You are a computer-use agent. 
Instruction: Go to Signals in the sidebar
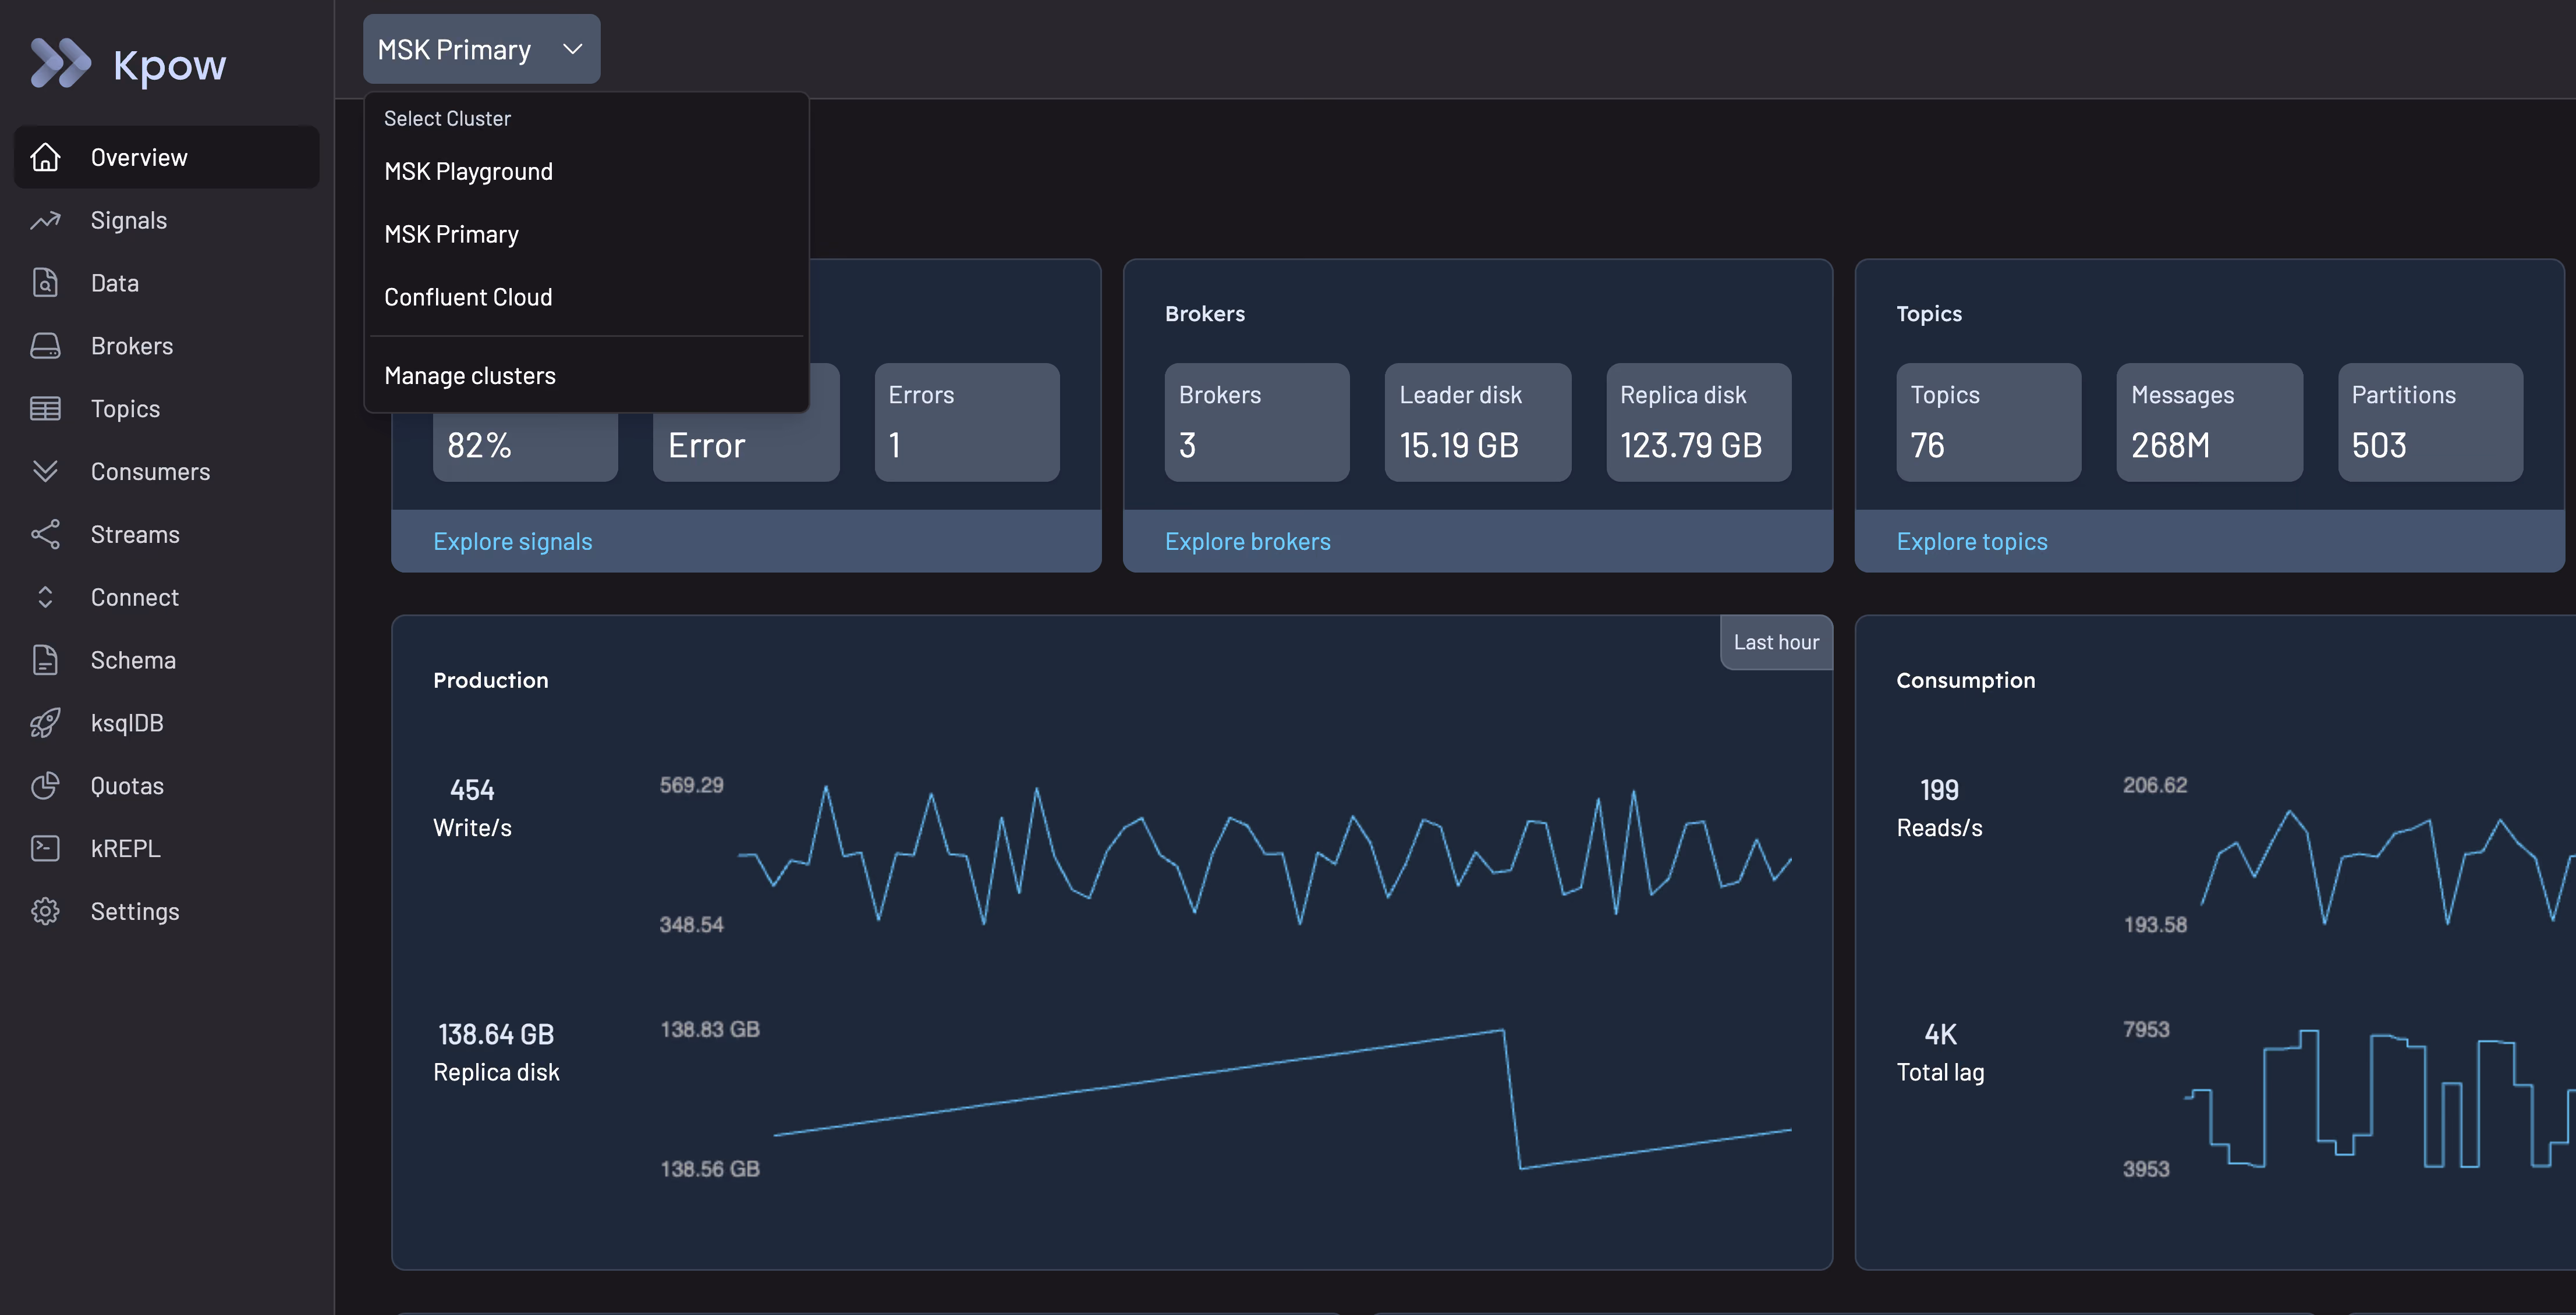coord(128,220)
